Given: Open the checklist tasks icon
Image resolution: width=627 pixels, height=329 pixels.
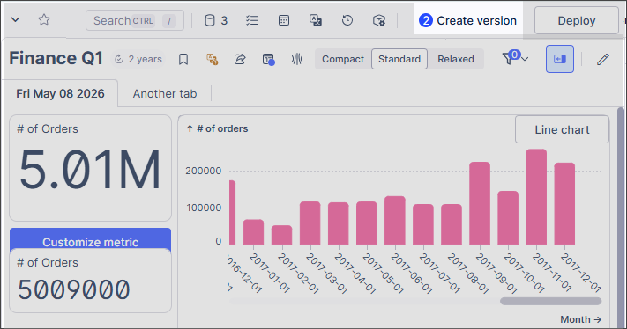Looking at the screenshot, I should click(x=252, y=20).
